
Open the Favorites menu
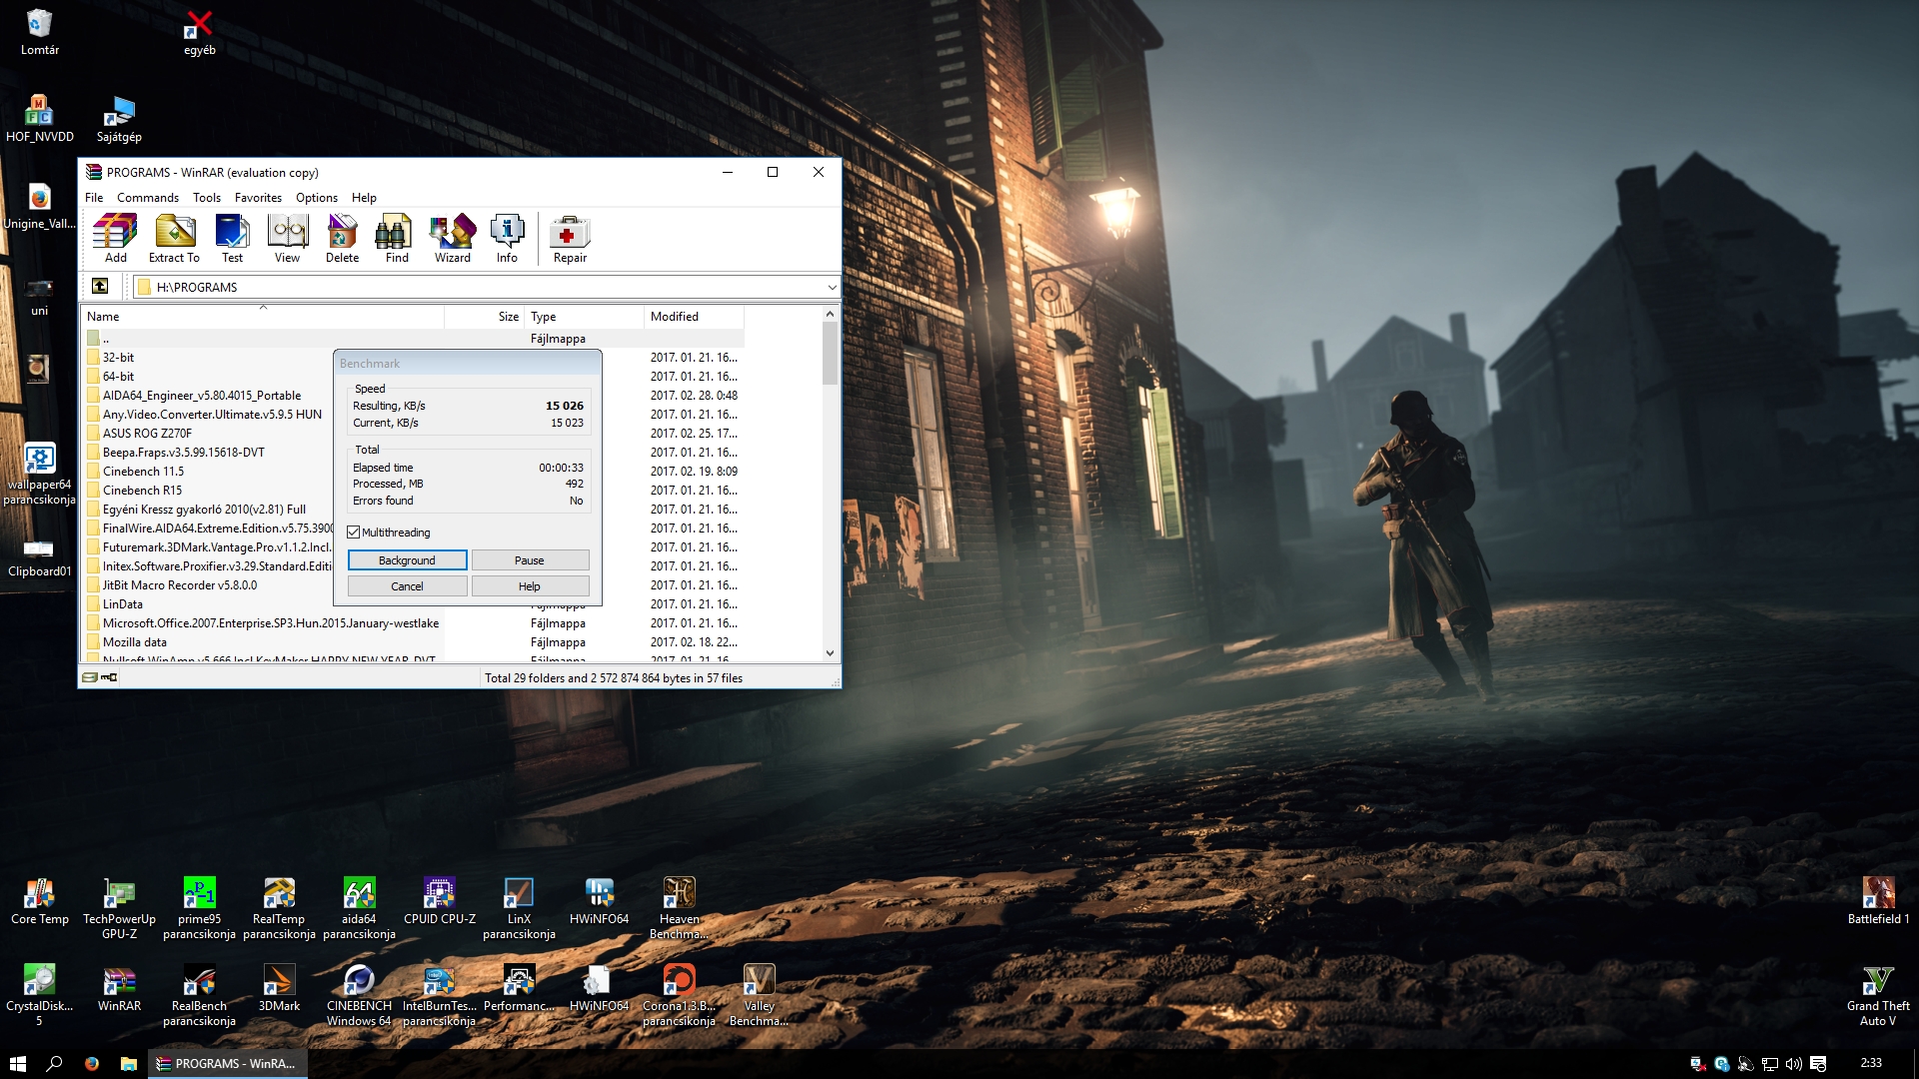[258, 198]
